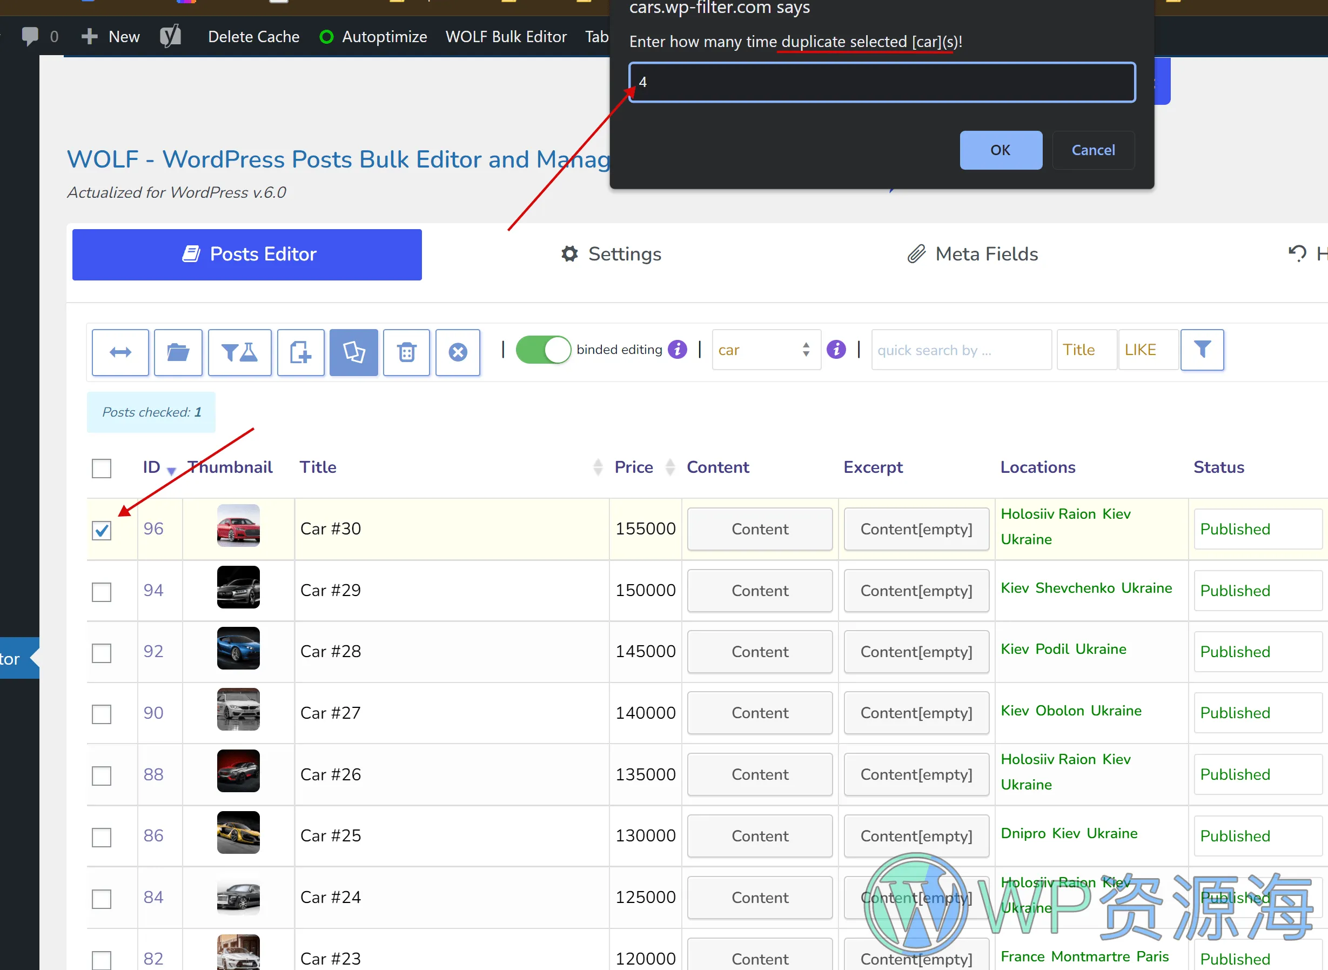Click Content[empty] excerpt button for Car #29
The height and width of the screenshot is (970, 1328).
pyautogui.click(x=916, y=591)
